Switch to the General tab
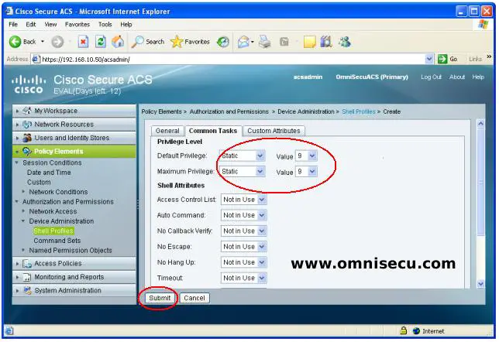Screen dimensions: 499x342 (167, 131)
